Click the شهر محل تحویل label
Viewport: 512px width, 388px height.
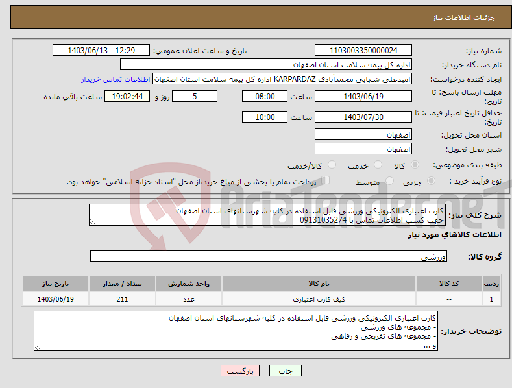[x=474, y=150]
